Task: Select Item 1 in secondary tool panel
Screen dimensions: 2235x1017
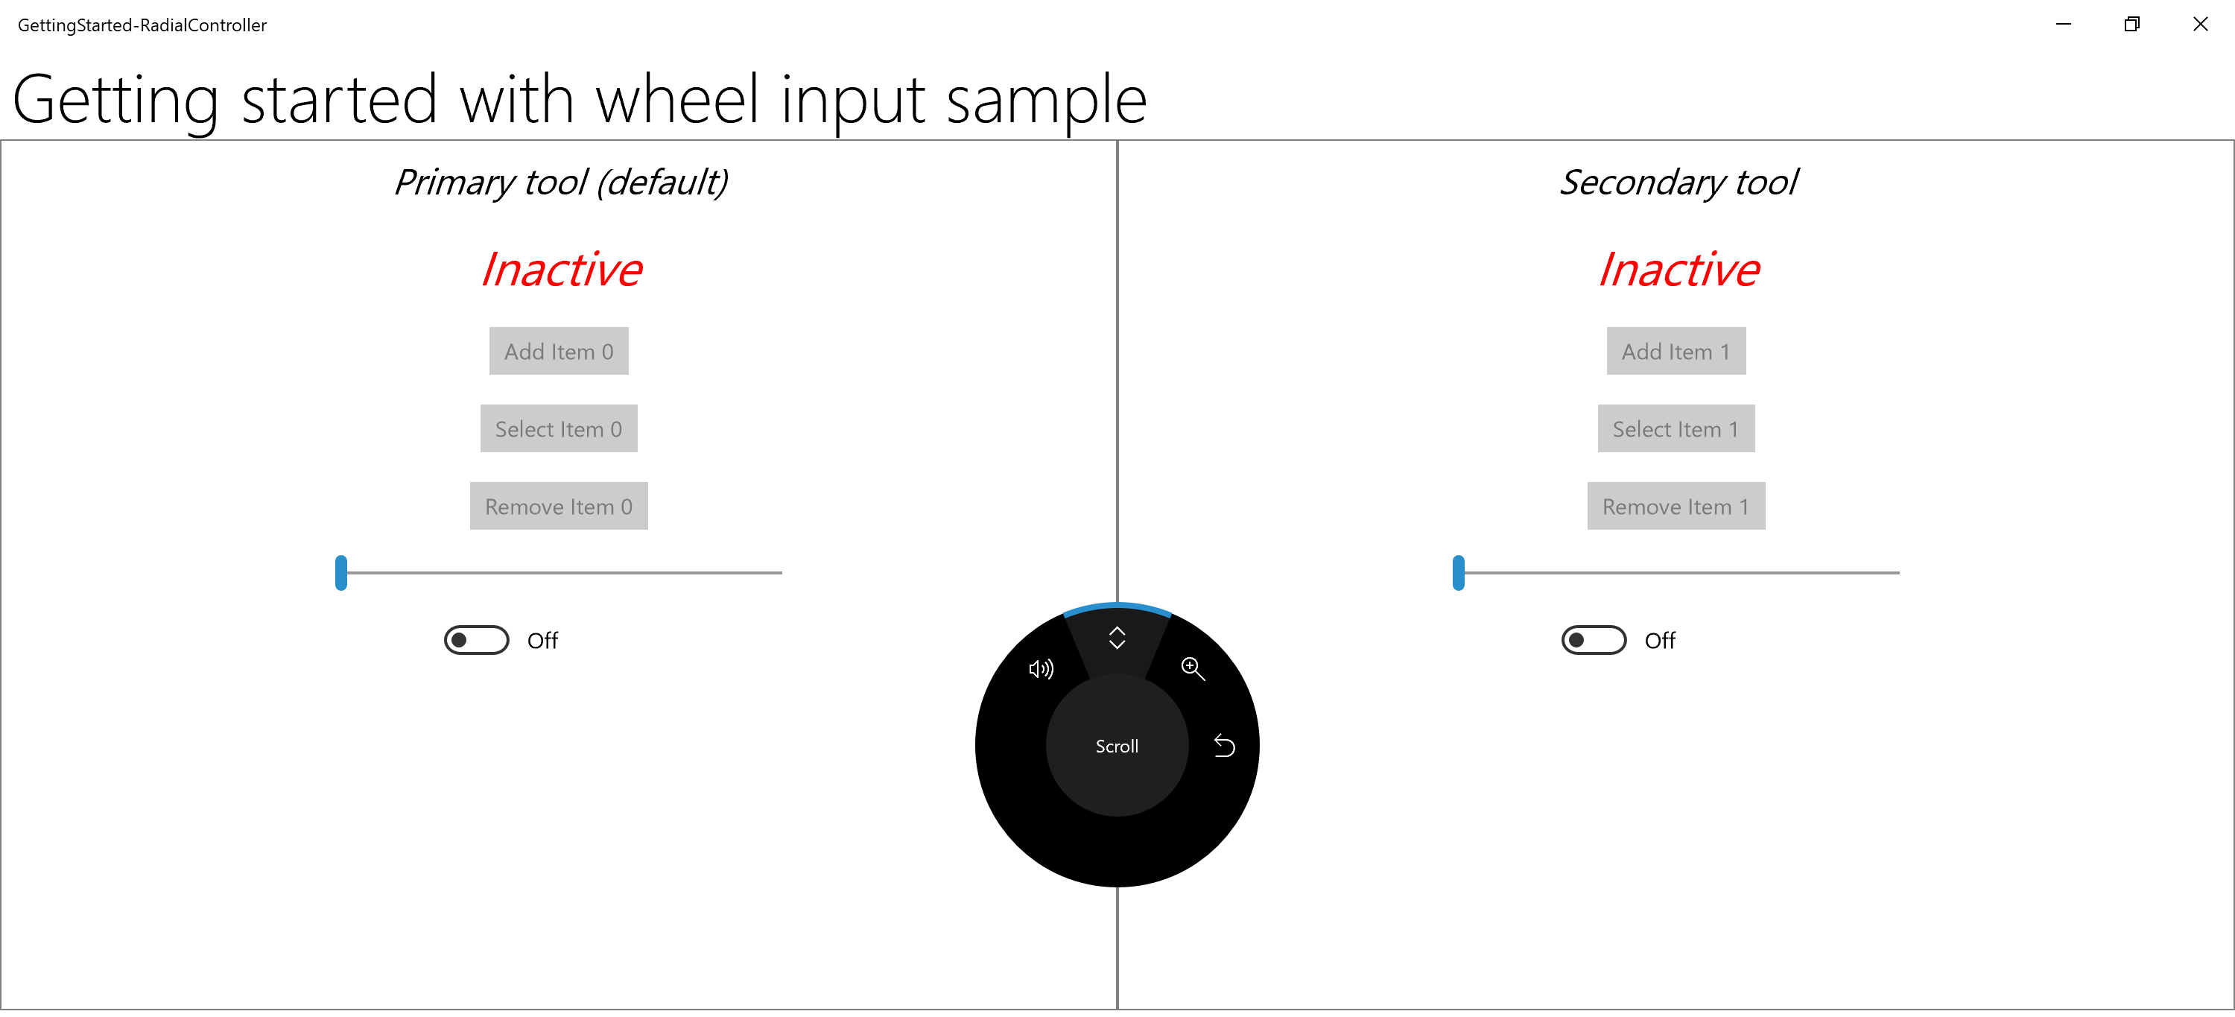Action: (1675, 428)
